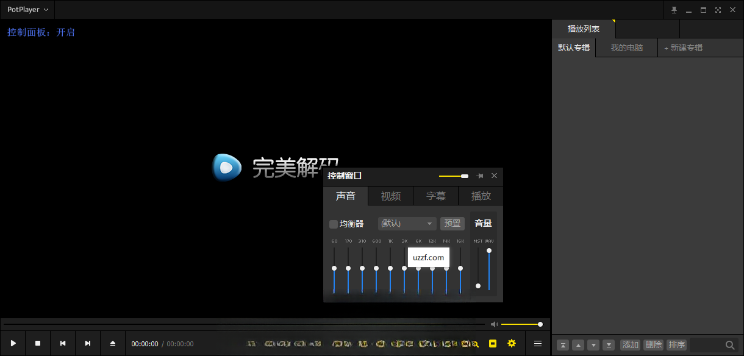This screenshot has height=356, width=744.
Task: Click the playlist search magnifier icon
Action: [730, 345]
